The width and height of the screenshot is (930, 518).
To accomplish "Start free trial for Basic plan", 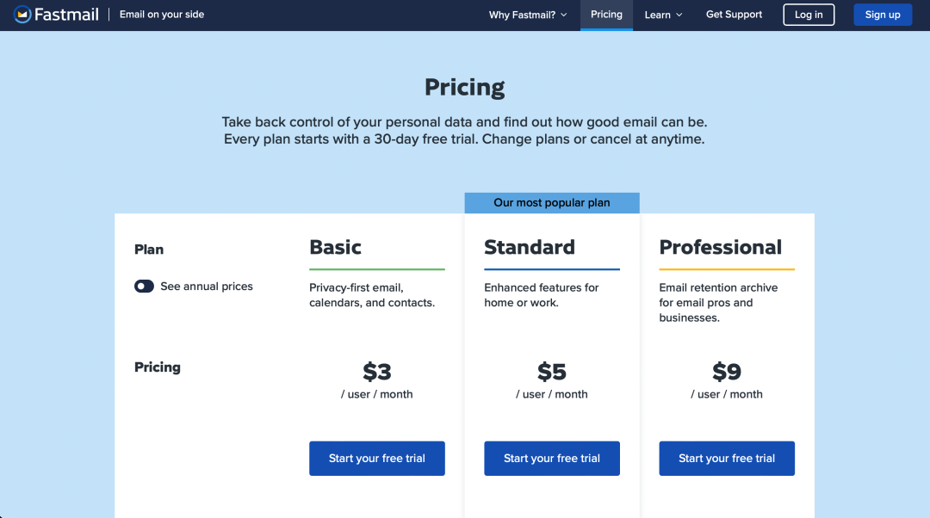I will pyautogui.click(x=376, y=458).
